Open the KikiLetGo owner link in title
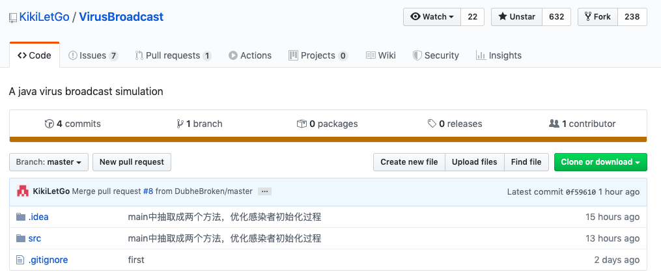 point(44,17)
